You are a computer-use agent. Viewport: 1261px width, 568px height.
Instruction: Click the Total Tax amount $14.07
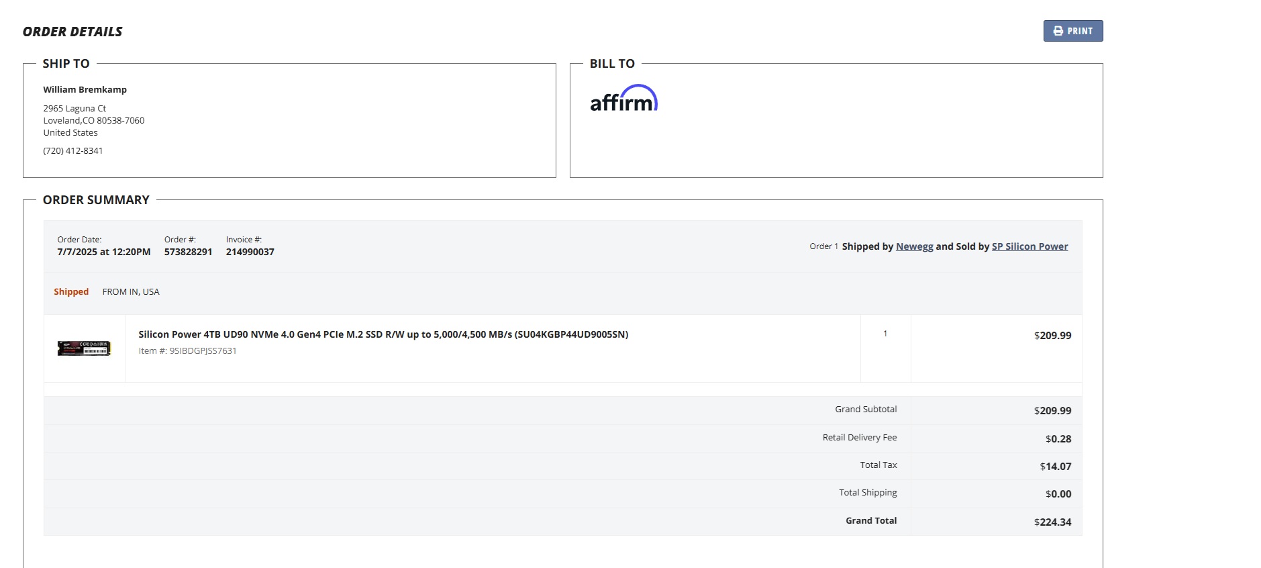click(x=1055, y=467)
